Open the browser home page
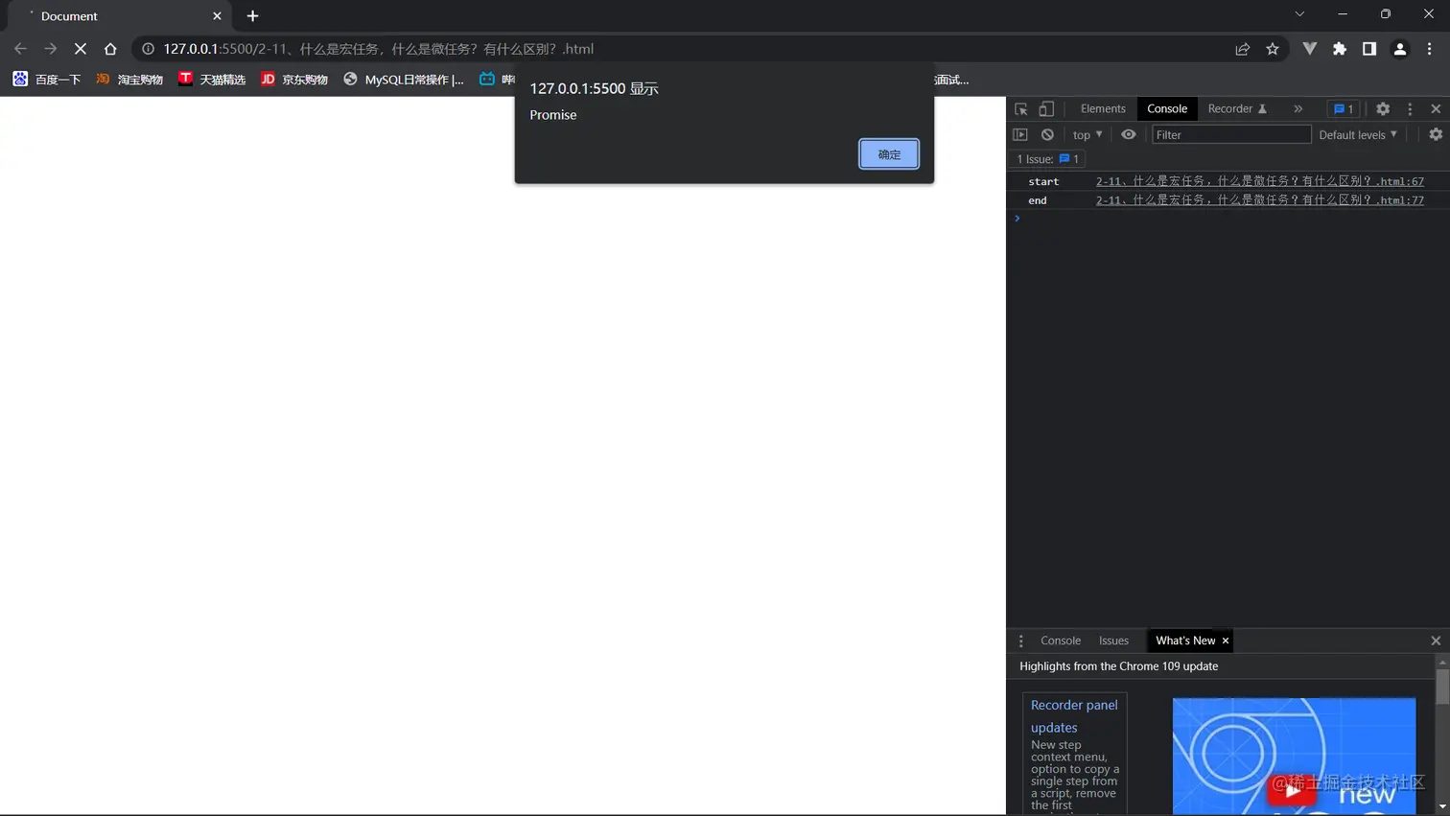 point(110,49)
